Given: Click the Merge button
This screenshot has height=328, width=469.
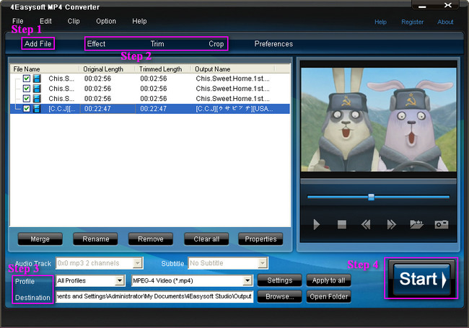Looking at the screenshot, I should (x=40, y=239).
